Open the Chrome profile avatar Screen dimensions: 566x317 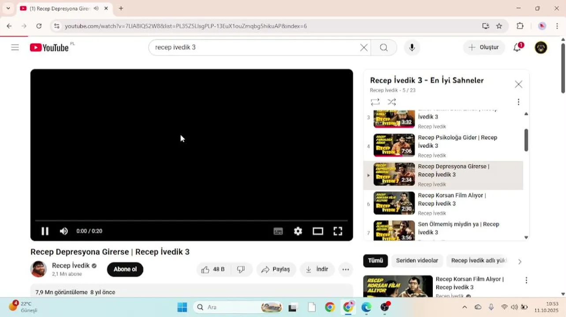click(x=542, y=26)
